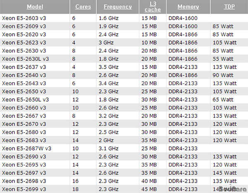Click the Xeon E5-2699 v3 model cell

tap(24, 189)
